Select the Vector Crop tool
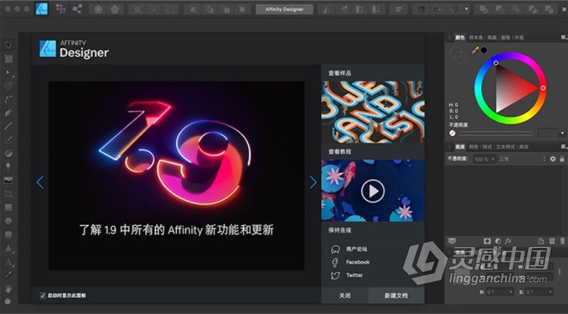Screen dimensions: 568x314 pyautogui.click(x=8, y=193)
